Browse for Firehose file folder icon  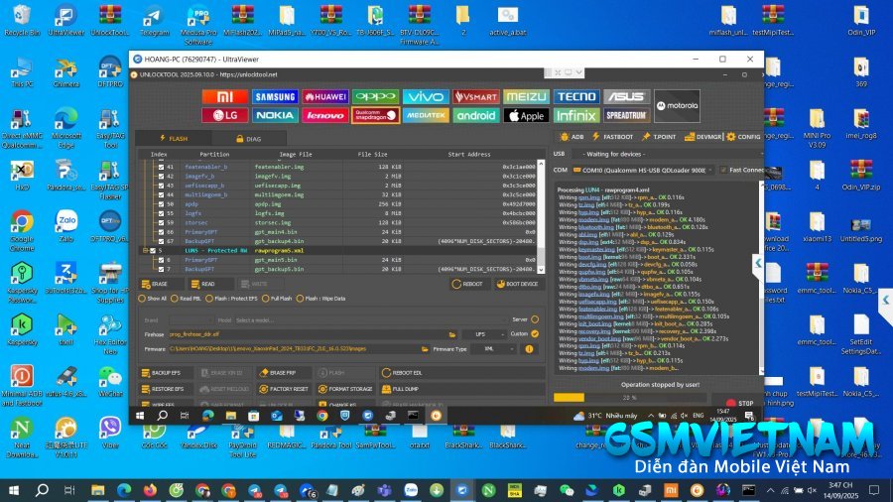452,334
